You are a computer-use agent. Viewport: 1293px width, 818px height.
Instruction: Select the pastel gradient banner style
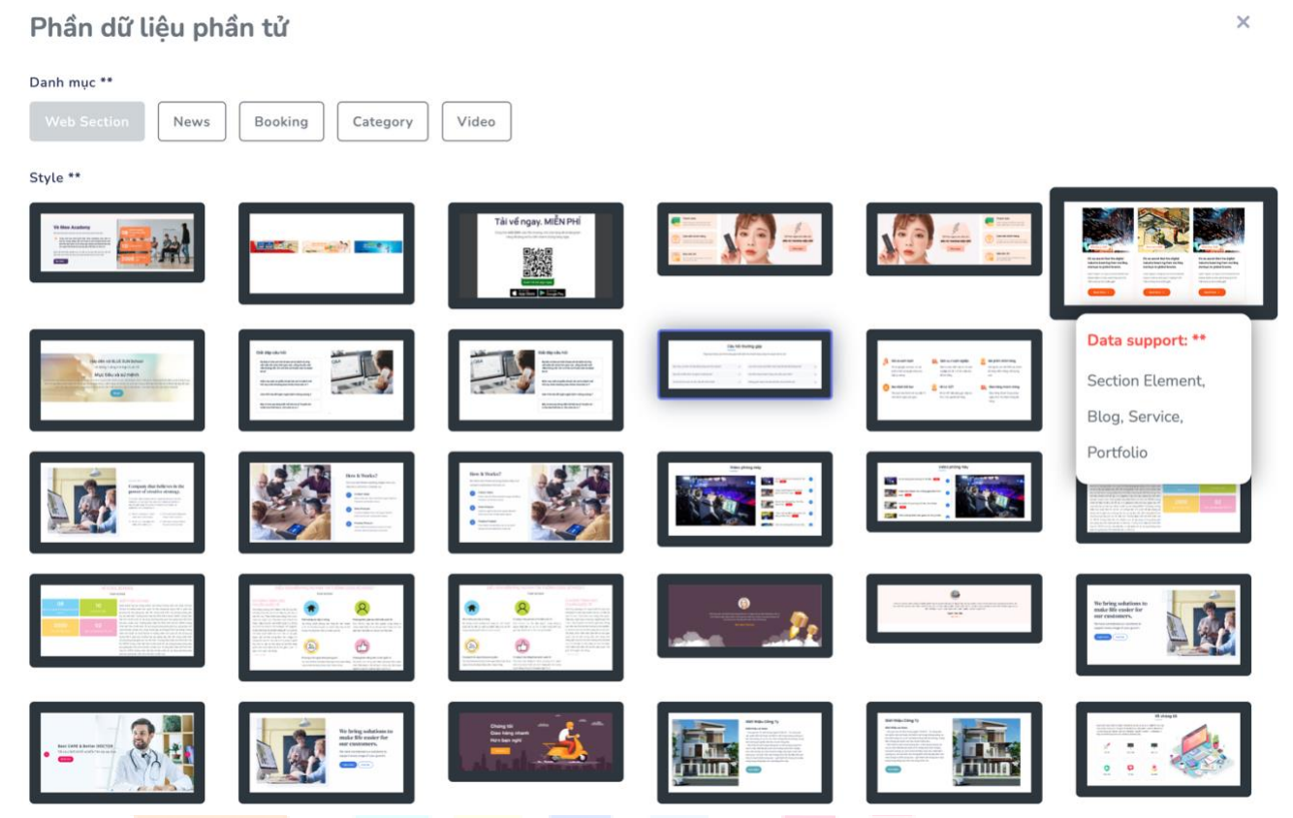[116, 380]
